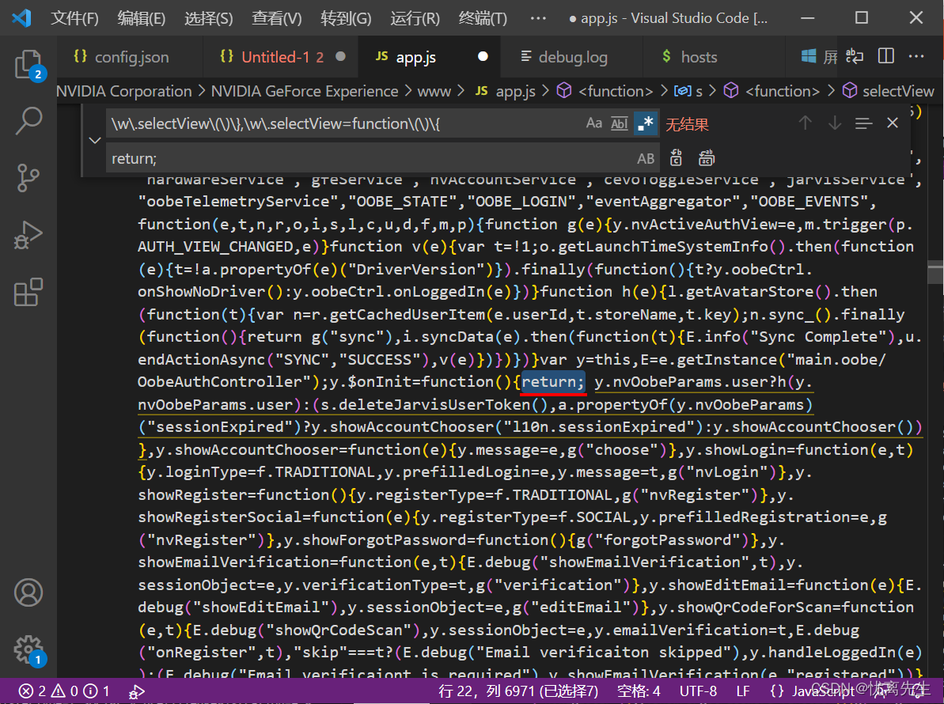The width and height of the screenshot is (944, 704).
Task: Open the 文件(F) menu
Action: tap(74, 18)
